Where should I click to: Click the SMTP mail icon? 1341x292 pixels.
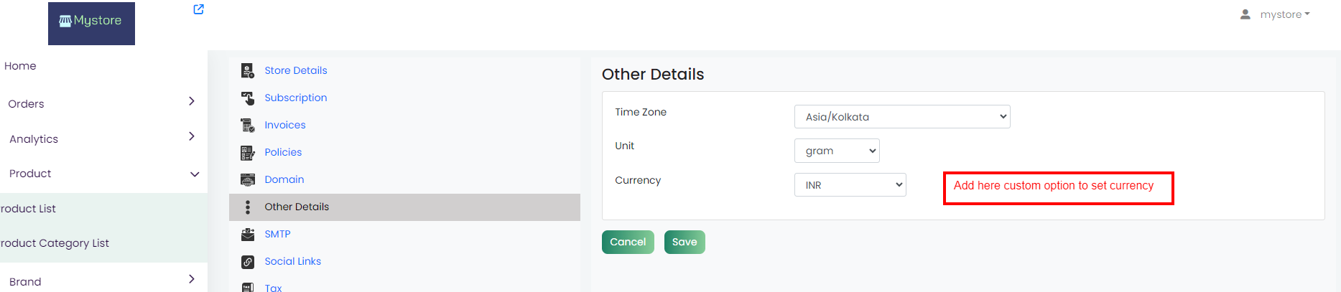pyautogui.click(x=248, y=234)
